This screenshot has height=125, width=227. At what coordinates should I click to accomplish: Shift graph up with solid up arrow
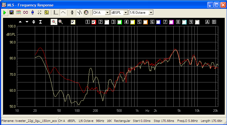pyautogui.click(x=20, y=22)
